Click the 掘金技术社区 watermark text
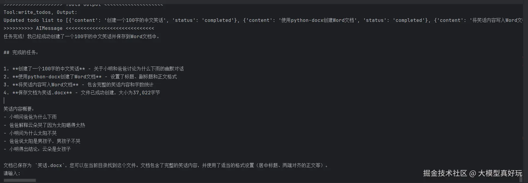This screenshot has width=528, height=183. coord(445,173)
